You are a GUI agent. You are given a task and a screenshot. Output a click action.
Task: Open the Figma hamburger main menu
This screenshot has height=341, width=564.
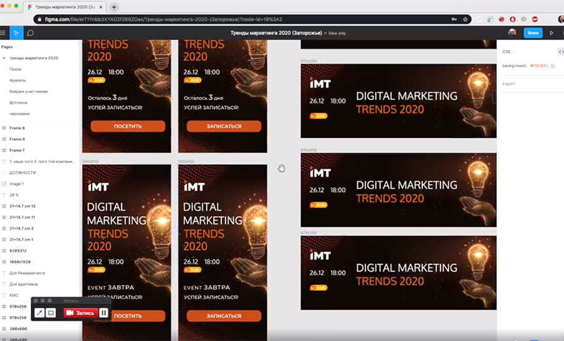pos(3,33)
